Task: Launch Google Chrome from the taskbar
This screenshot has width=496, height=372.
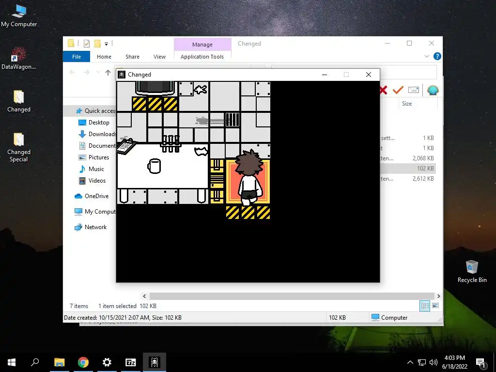Action: (x=83, y=362)
